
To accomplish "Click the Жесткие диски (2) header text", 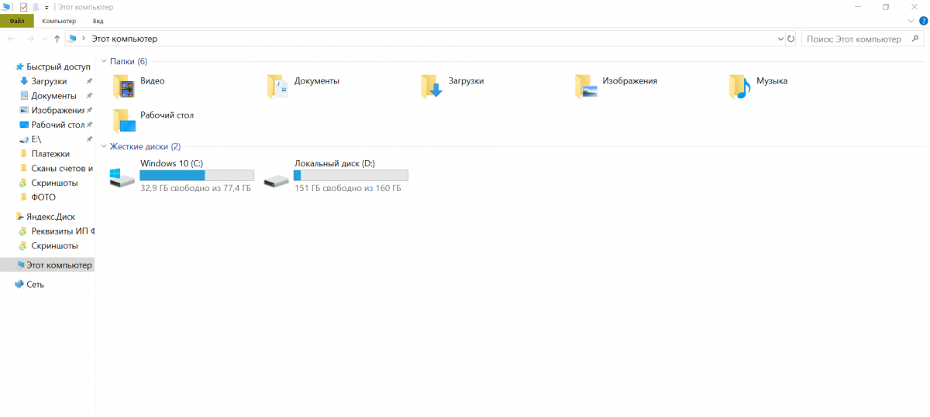I will 145,146.
